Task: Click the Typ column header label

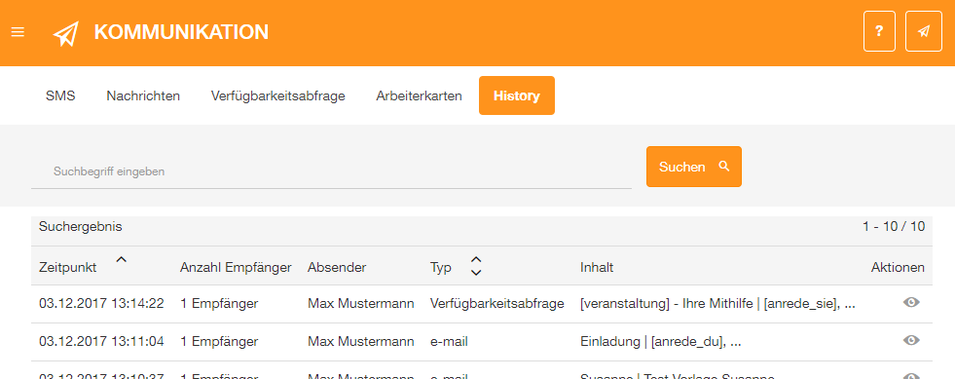Action: click(440, 268)
